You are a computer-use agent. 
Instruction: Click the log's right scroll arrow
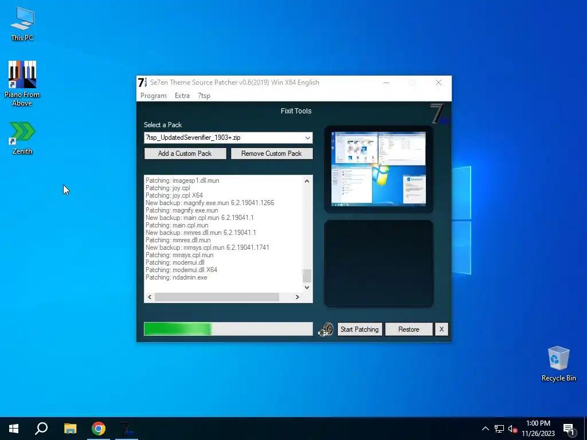tap(298, 297)
